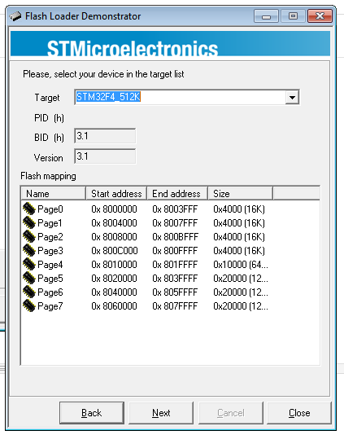Click end address 0x 807FFFF
The width and height of the screenshot is (344, 435).
pos(175,306)
